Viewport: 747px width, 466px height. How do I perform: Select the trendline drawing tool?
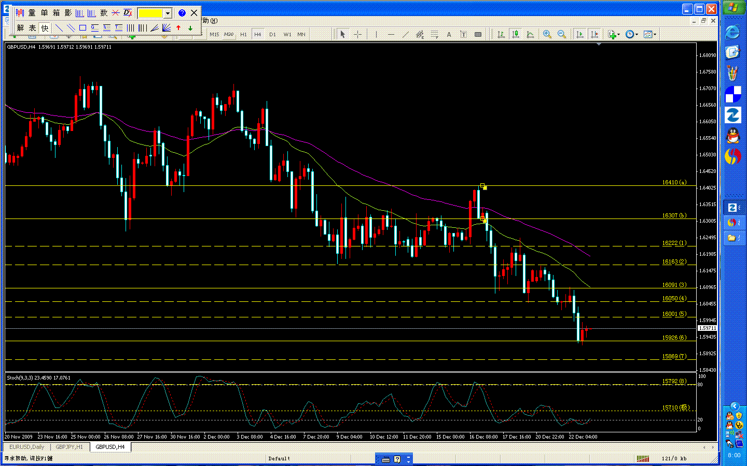405,34
